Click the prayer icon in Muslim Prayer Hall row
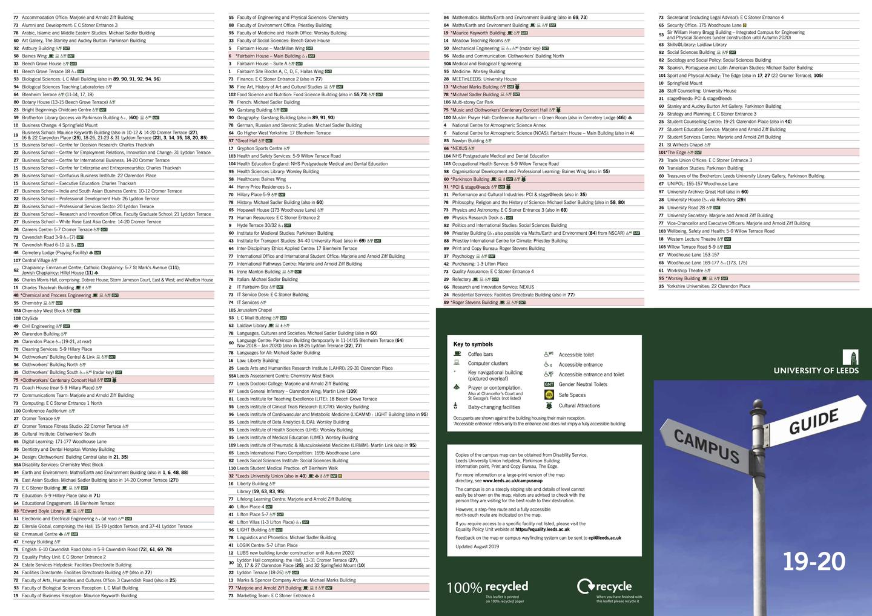 tap(630, 117)
